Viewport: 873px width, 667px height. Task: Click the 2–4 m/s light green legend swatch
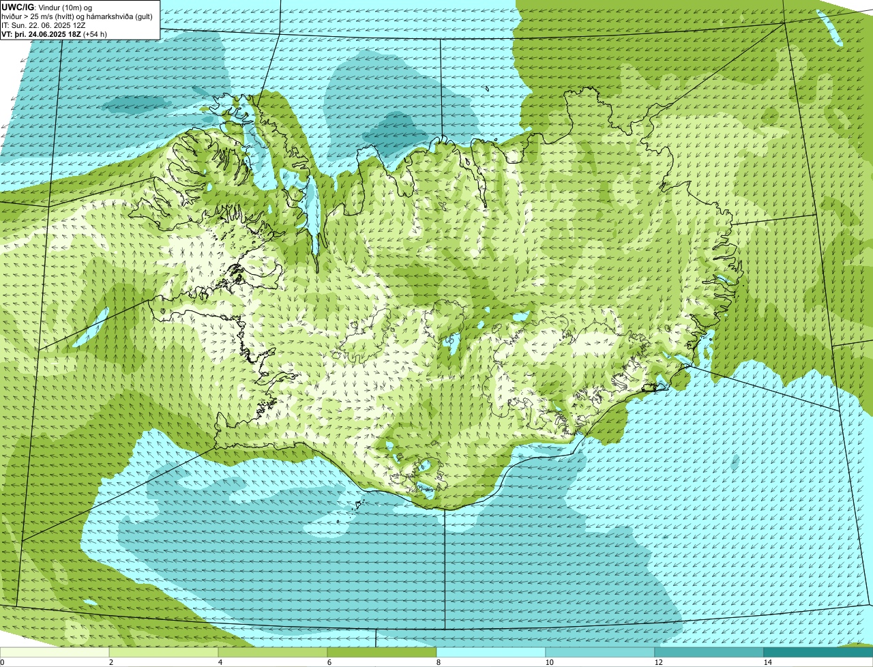164,652
